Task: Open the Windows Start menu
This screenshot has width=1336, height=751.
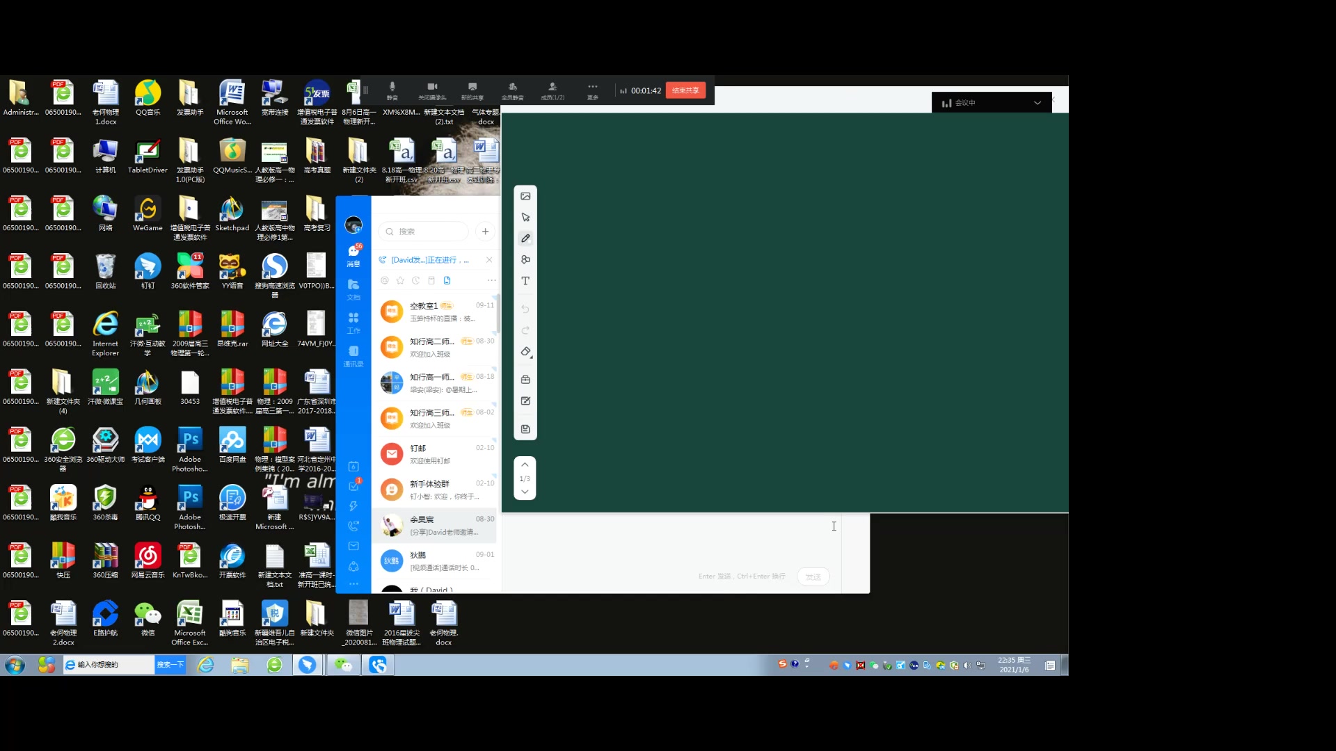Action: [15, 665]
